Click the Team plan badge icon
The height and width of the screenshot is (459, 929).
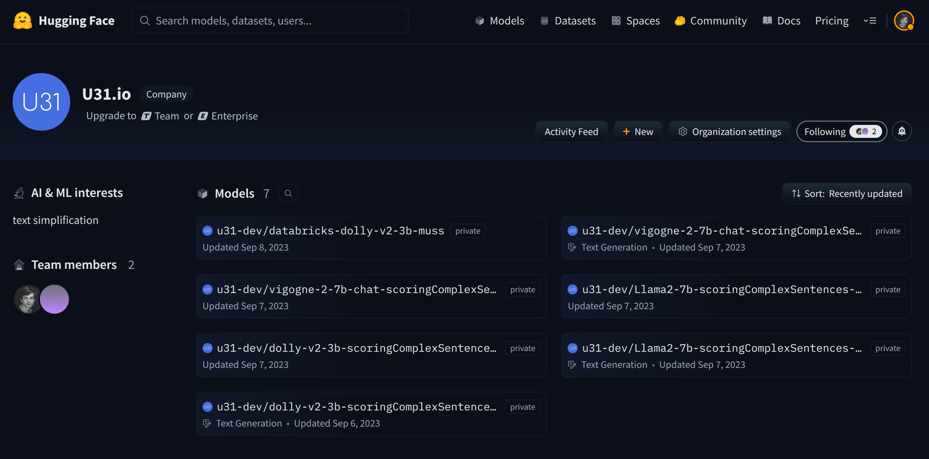tap(146, 116)
